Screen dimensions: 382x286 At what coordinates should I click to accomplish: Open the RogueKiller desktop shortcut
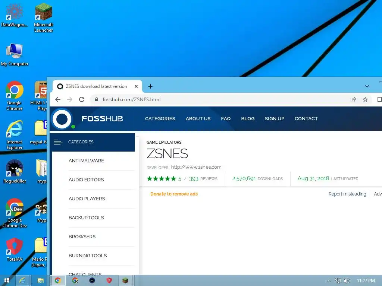(x=15, y=171)
